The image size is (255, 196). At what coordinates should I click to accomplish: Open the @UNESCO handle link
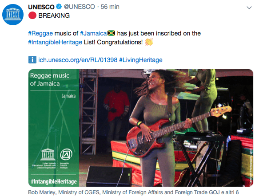point(79,7)
